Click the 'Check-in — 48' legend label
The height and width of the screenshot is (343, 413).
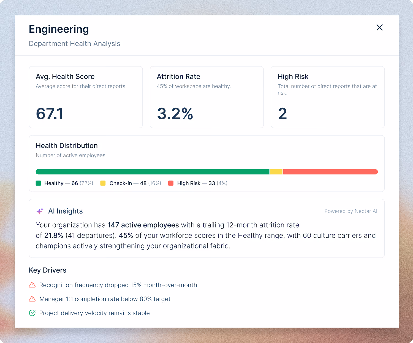coord(128,183)
